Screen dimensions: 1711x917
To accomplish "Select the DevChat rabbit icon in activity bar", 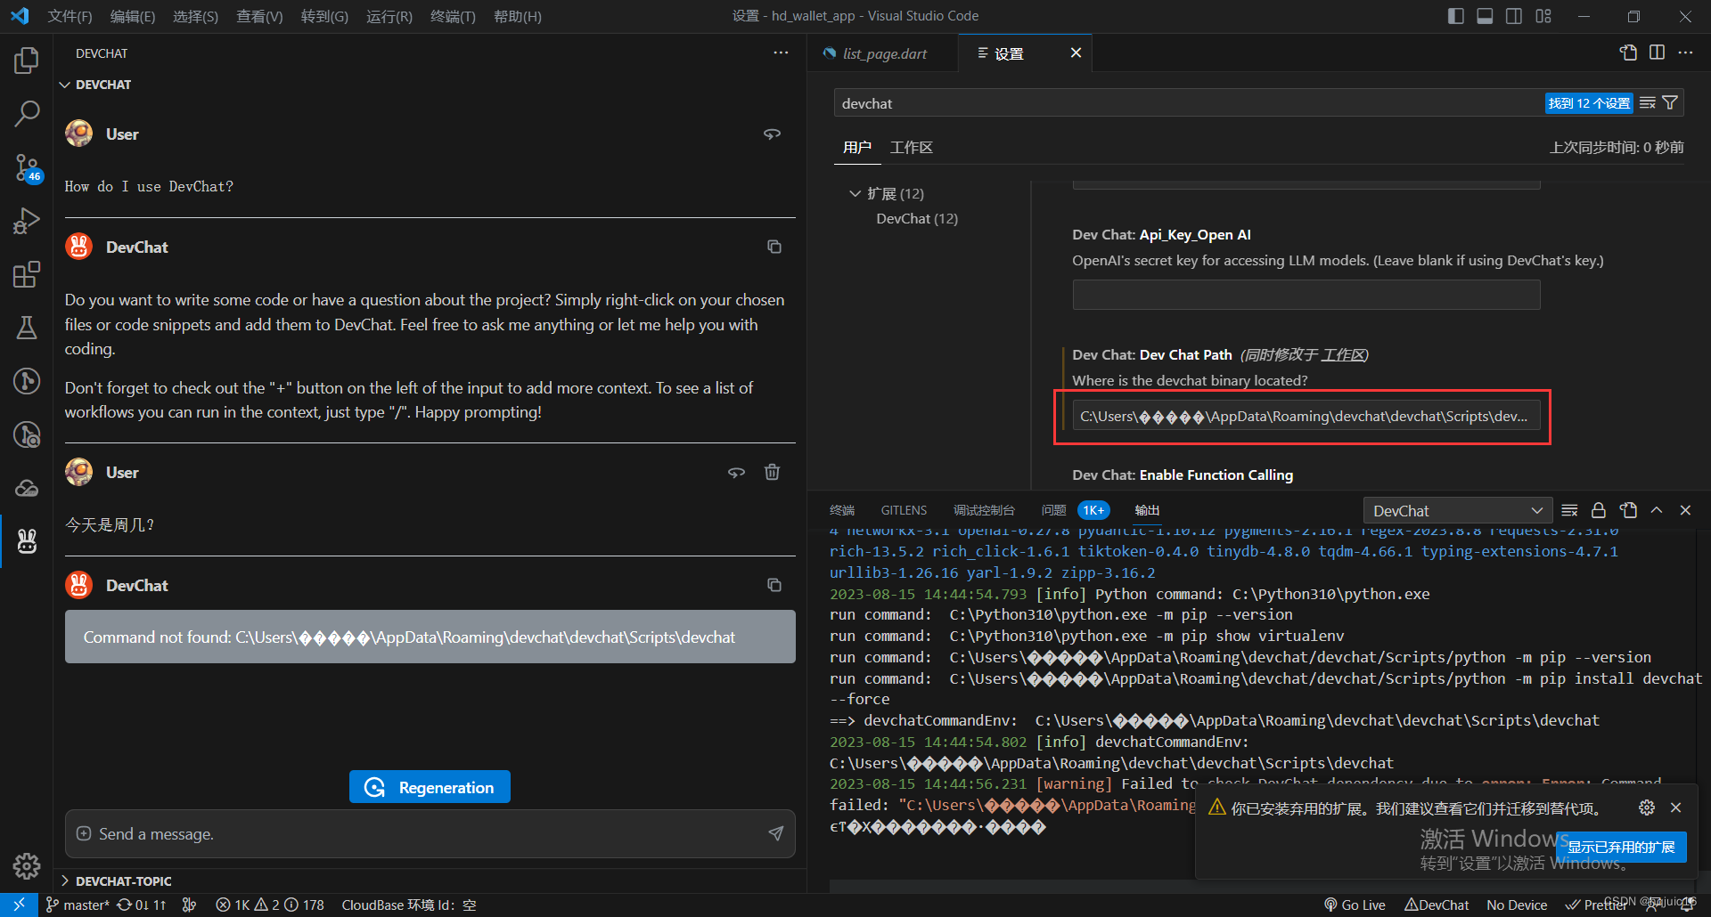I will 27,540.
